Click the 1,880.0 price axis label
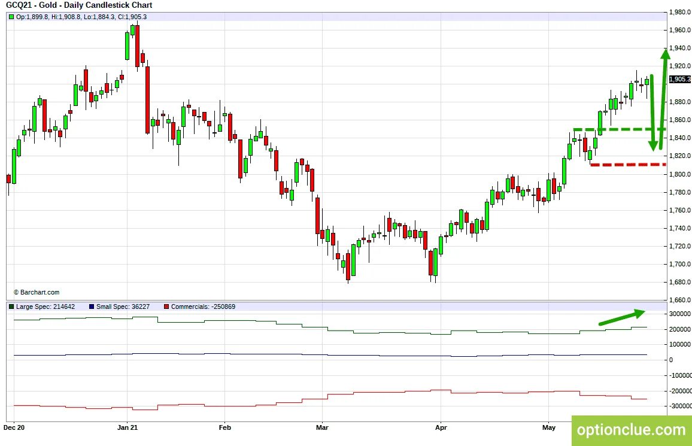The width and height of the screenshot is (692, 446). (679, 102)
